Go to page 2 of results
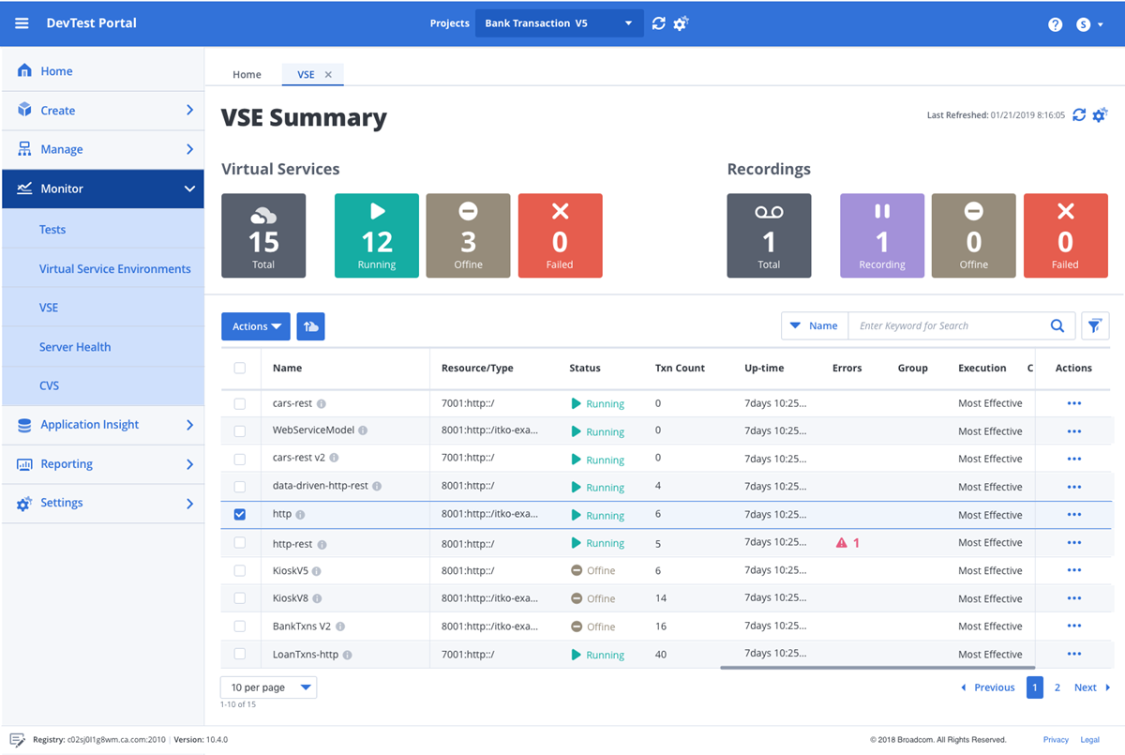 coord(1057,687)
